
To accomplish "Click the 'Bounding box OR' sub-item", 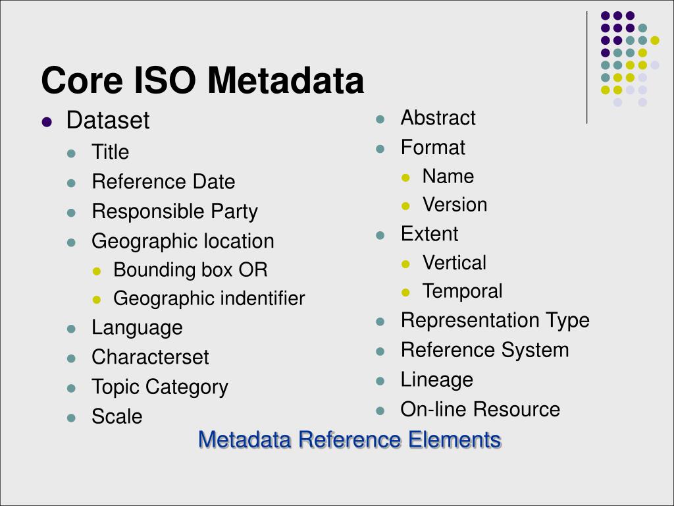I will coord(190,269).
